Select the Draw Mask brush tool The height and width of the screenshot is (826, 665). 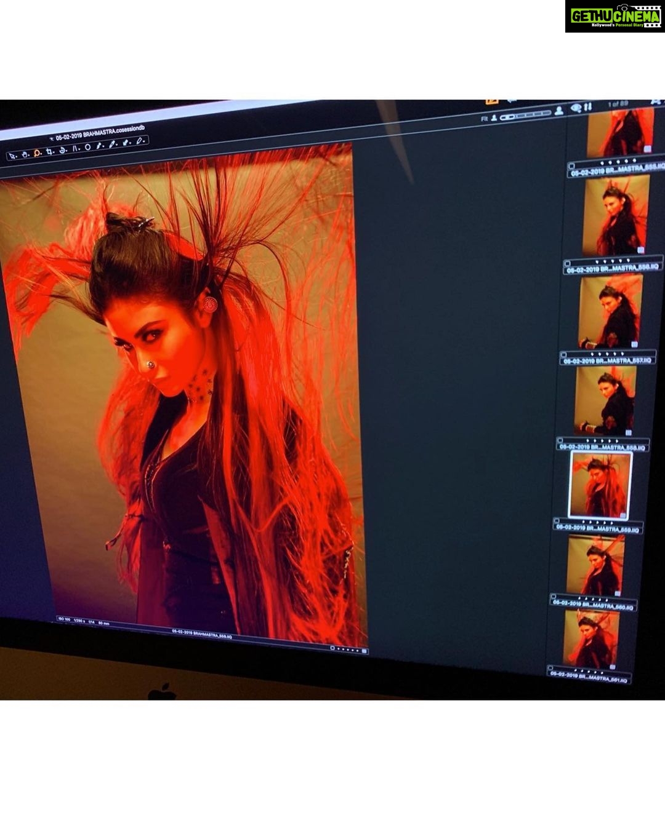100,146
